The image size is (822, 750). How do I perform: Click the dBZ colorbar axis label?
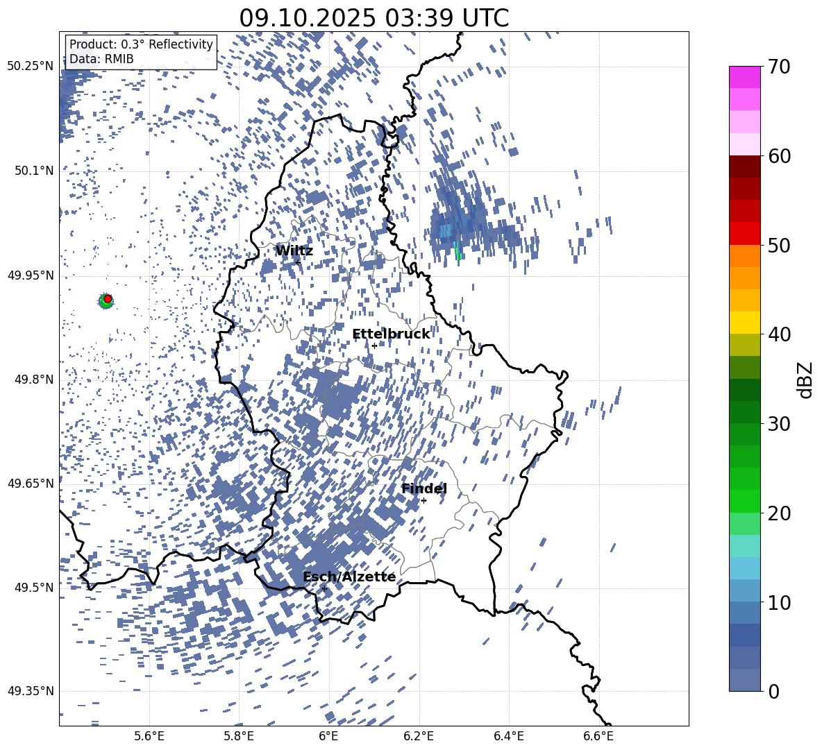coord(806,380)
